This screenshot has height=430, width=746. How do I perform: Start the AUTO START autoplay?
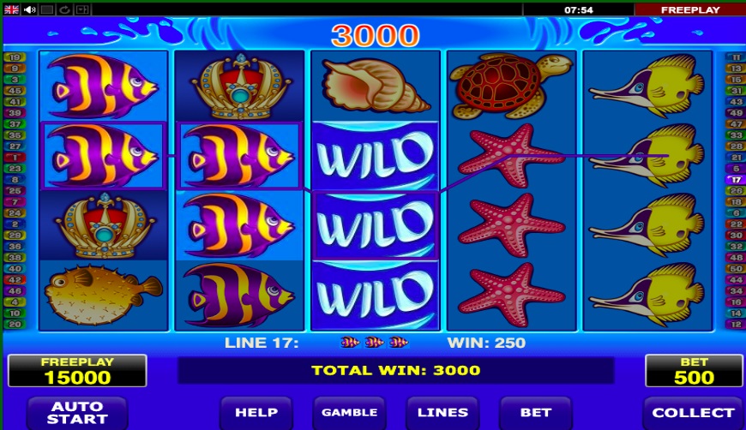(x=77, y=412)
